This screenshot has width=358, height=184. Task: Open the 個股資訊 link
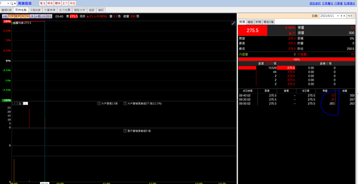[x=315, y=3]
